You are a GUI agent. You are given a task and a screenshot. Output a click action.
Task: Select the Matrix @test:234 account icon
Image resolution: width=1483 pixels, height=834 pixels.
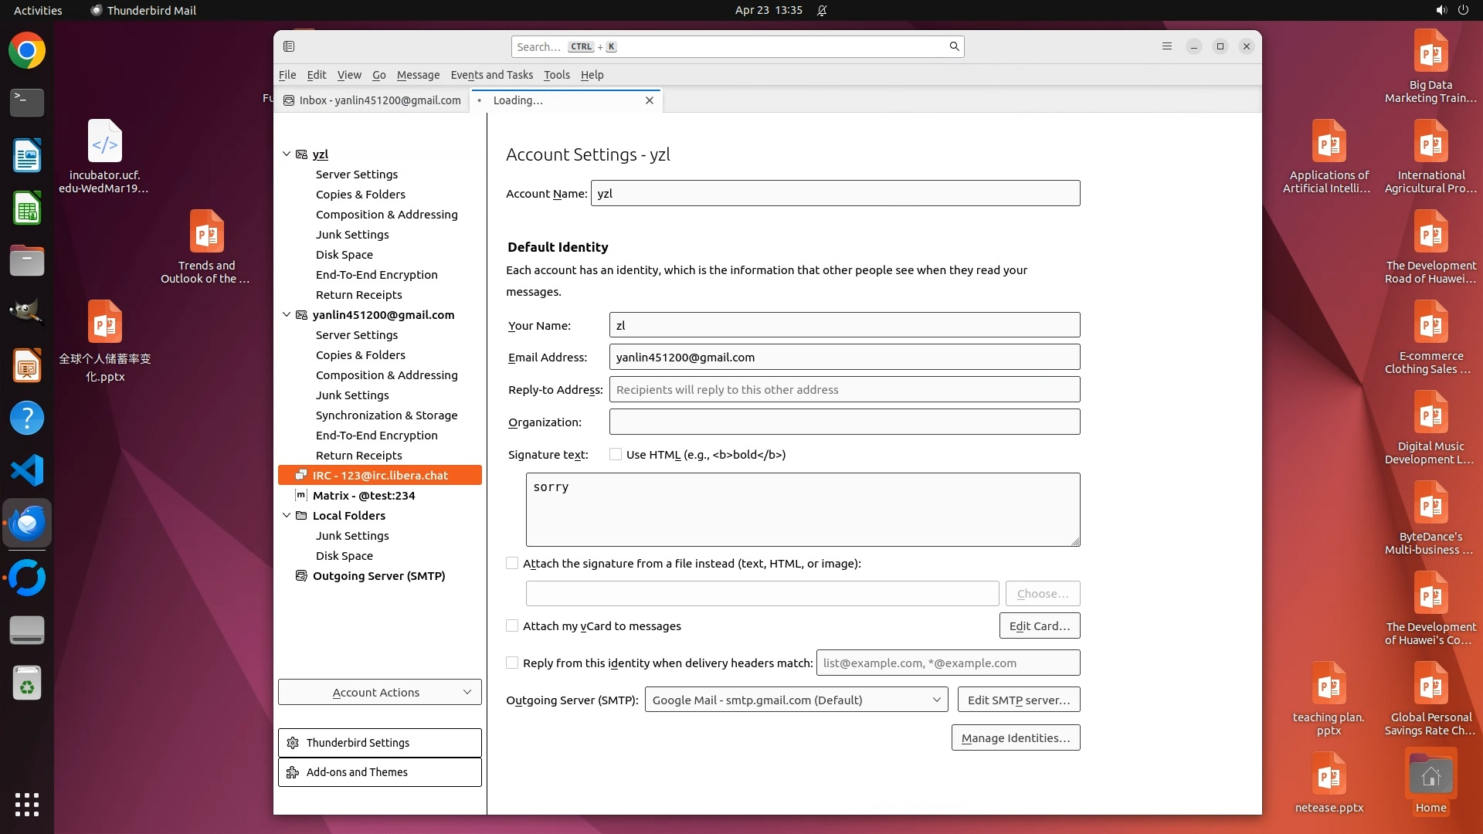[x=301, y=496]
